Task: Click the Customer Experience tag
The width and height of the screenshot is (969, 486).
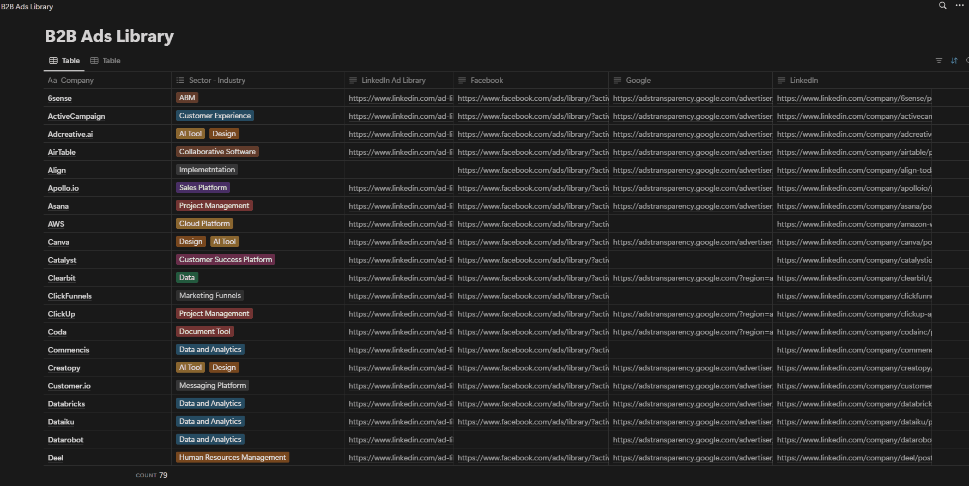Action: coord(215,116)
